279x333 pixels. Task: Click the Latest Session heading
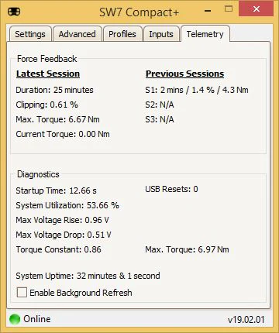pos(48,74)
